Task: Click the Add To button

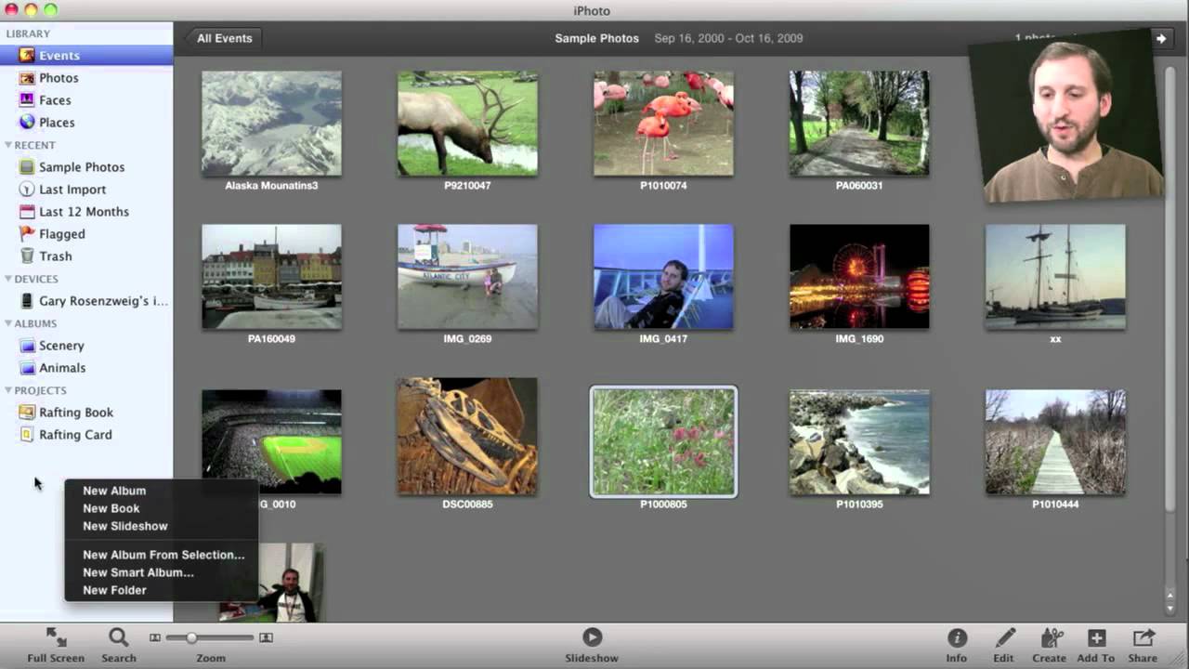Action: coord(1096,644)
